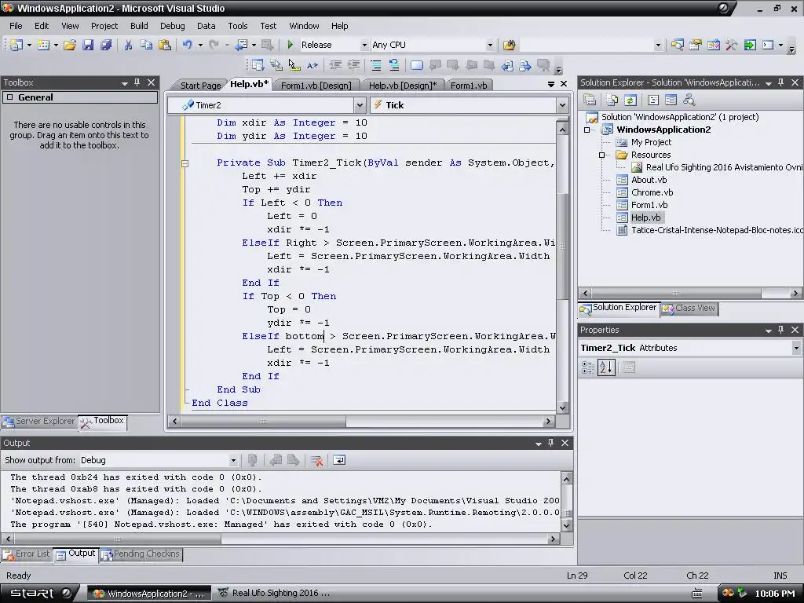Open Timer2_Tick Attributes dropdown in Properties
Viewport: 804px width, 603px height.
click(796, 348)
